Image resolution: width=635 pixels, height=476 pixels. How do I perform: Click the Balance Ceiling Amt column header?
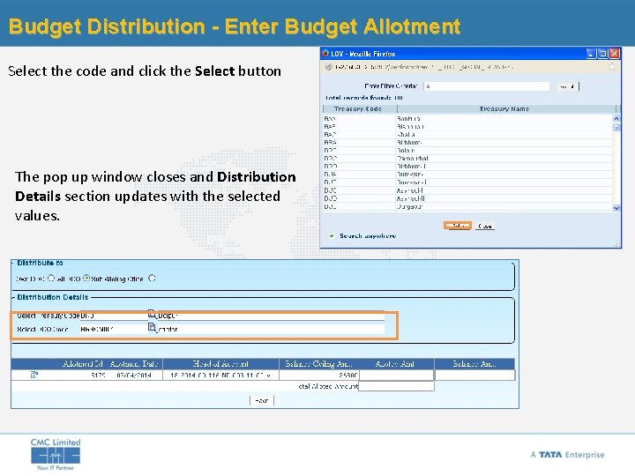[x=318, y=363]
